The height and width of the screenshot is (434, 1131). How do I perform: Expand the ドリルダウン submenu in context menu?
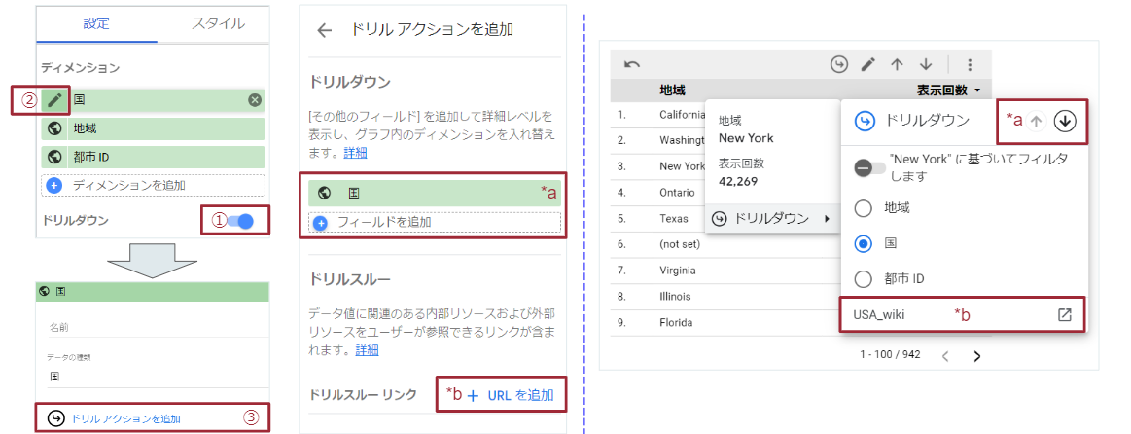point(773,219)
